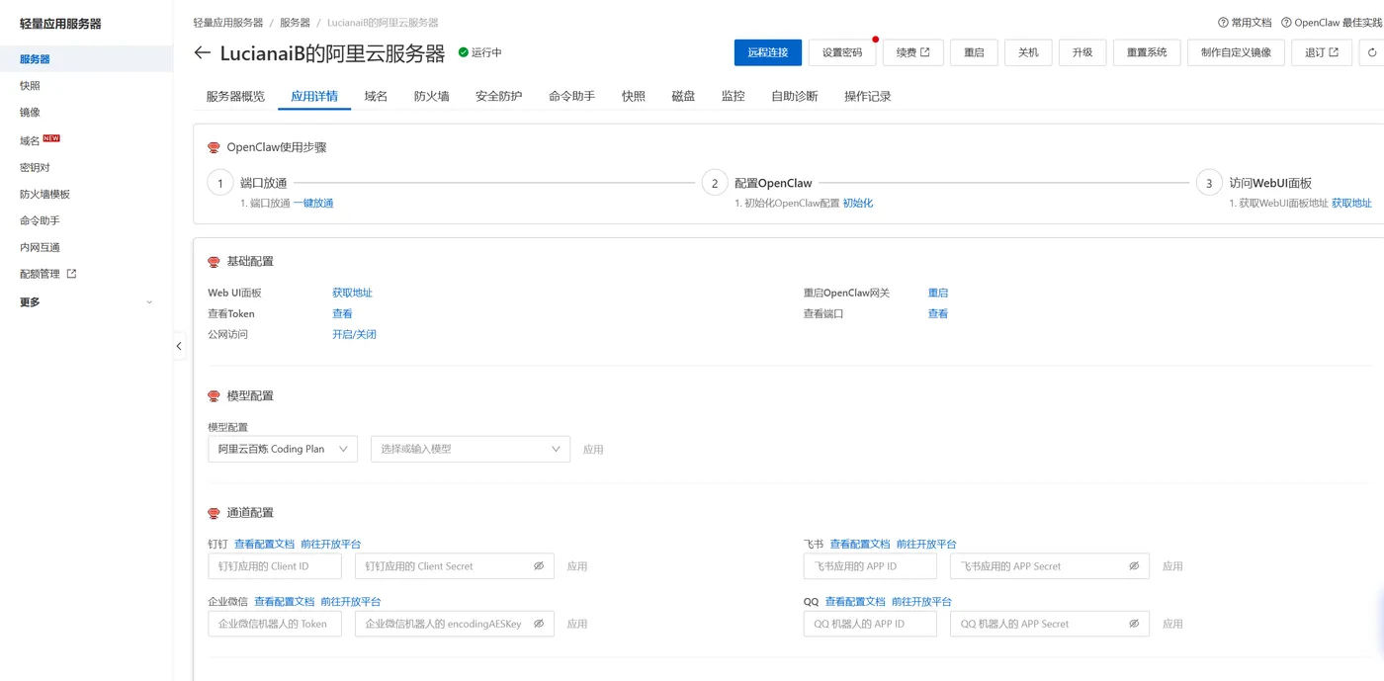This screenshot has height=681, width=1384.
Task: Focus the QQ 机器人的 APP ID field
Action: pos(870,624)
